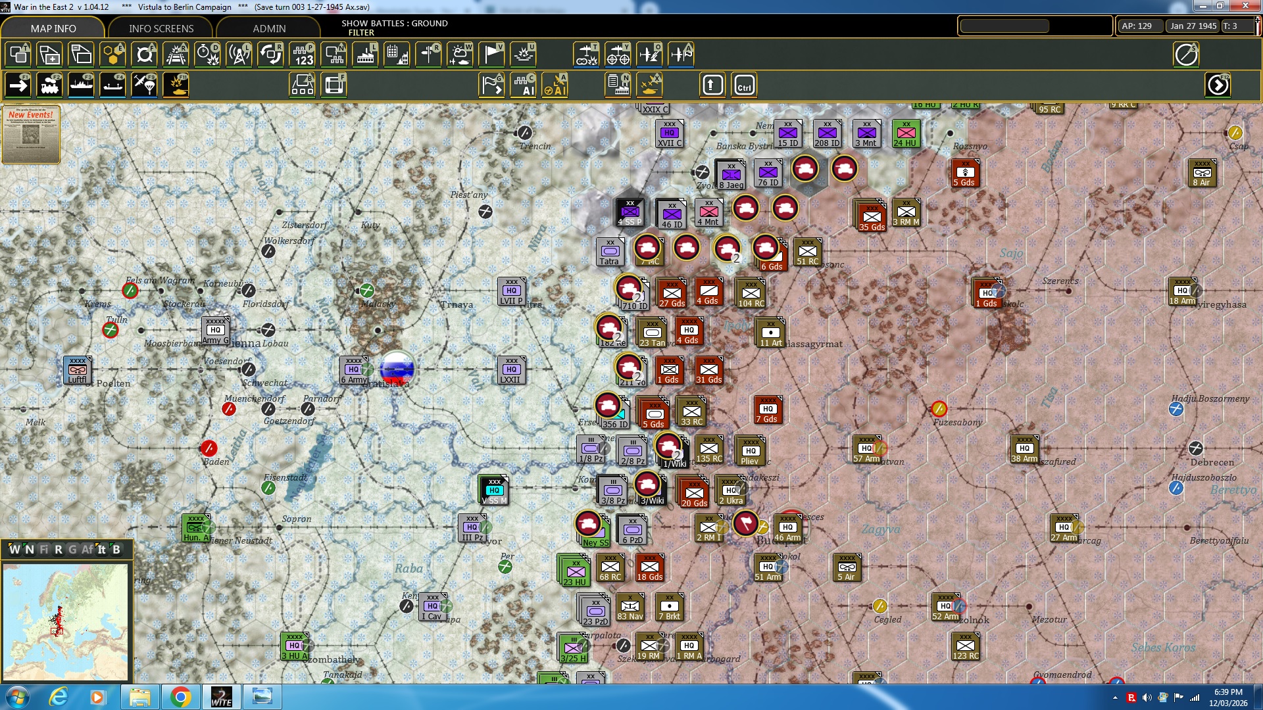This screenshot has height=710, width=1263.
Task: Open the New Events newspaper
Action: [31, 135]
